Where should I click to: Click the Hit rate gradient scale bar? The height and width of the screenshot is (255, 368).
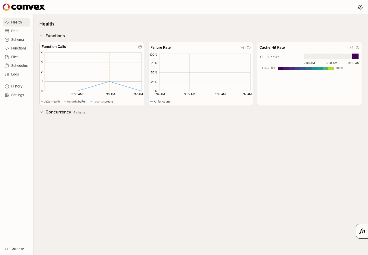306,68
